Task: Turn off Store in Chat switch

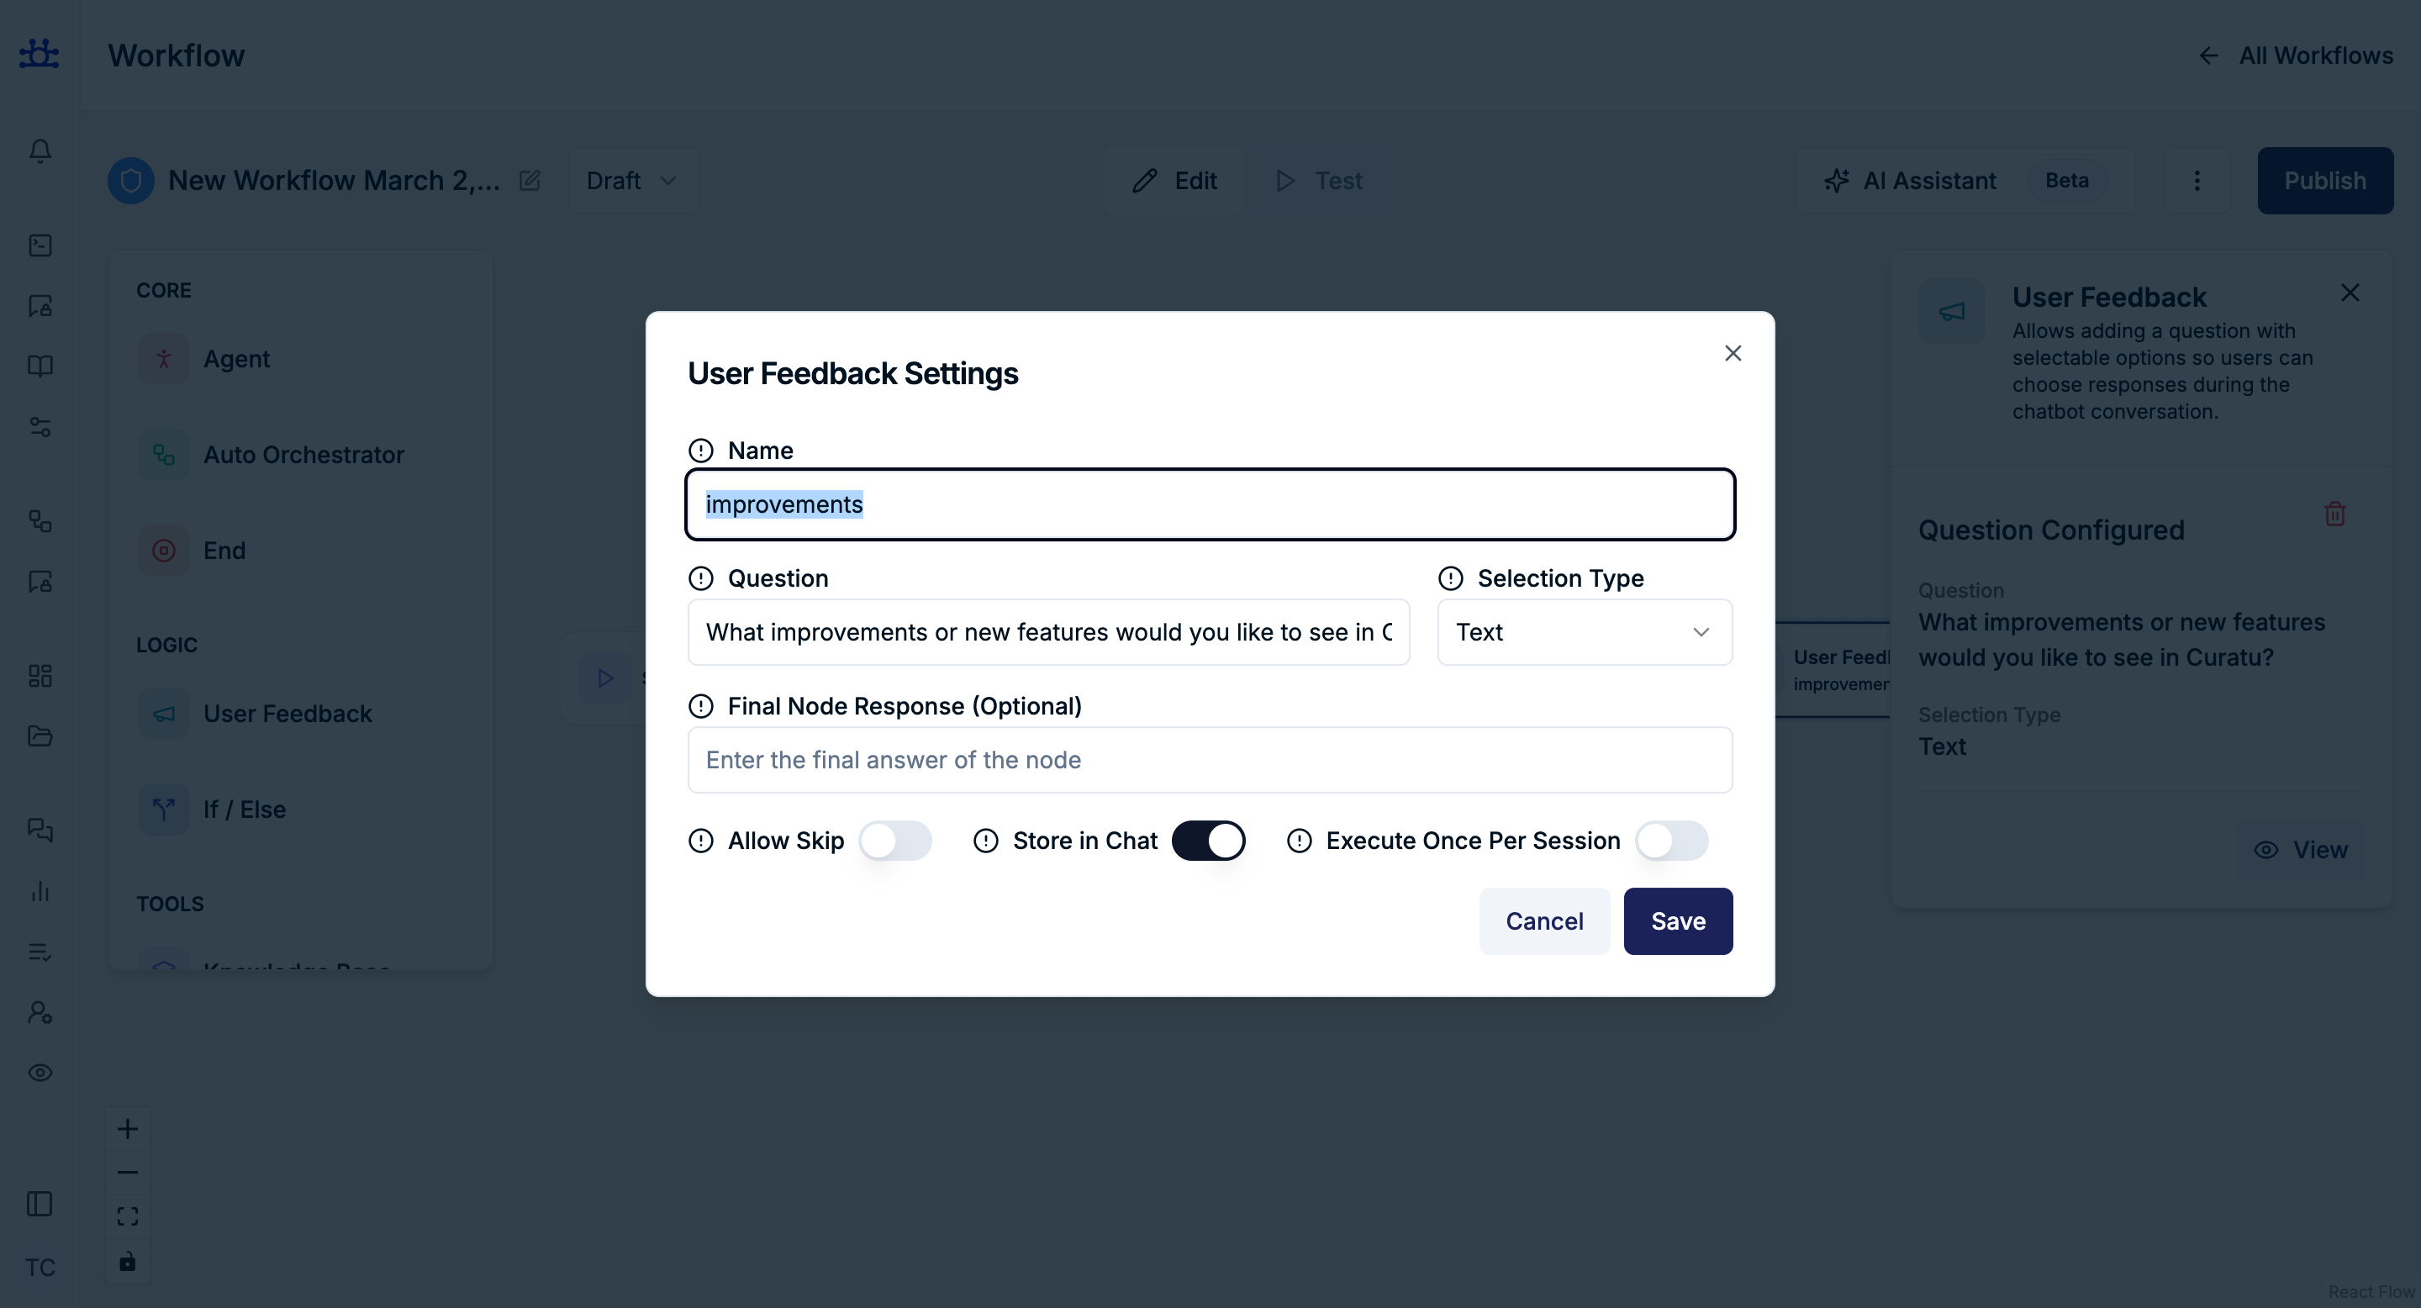Action: point(1208,841)
